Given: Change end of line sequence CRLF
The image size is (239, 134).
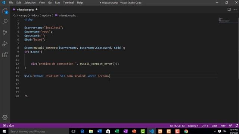Looking at the screenshot, I should pyautogui.click(x=214, y=126).
